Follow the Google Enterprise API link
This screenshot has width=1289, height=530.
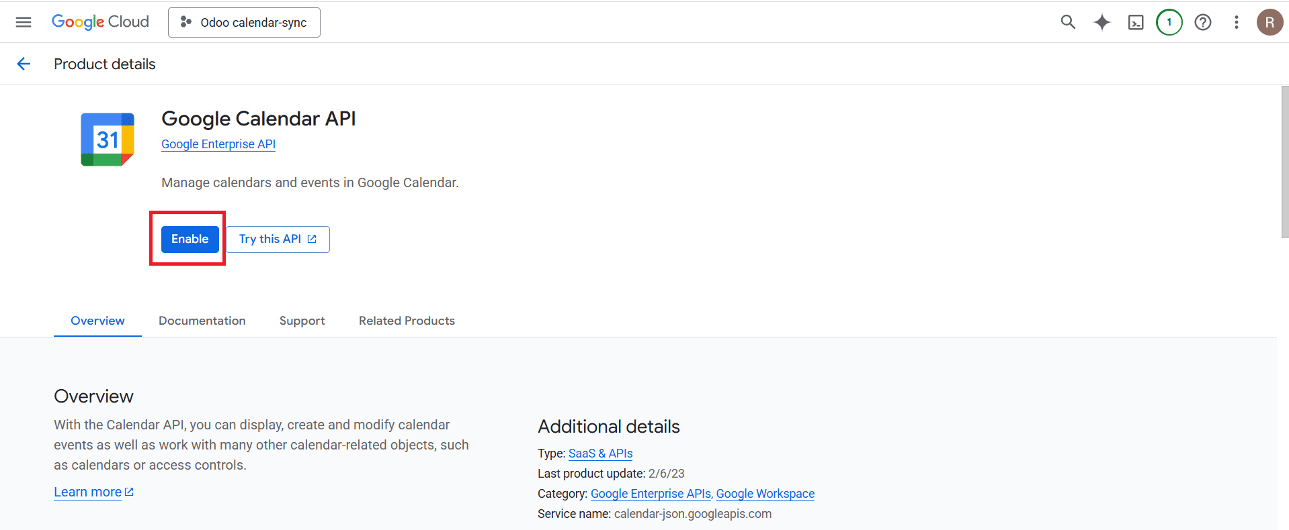(x=218, y=144)
